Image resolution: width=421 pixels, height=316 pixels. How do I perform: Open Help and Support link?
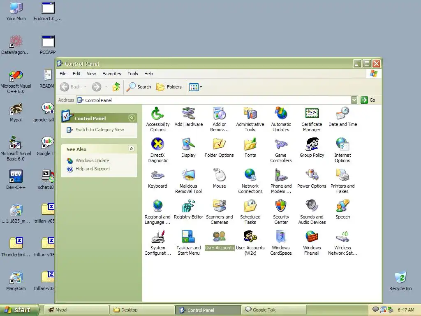(x=93, y=169)
